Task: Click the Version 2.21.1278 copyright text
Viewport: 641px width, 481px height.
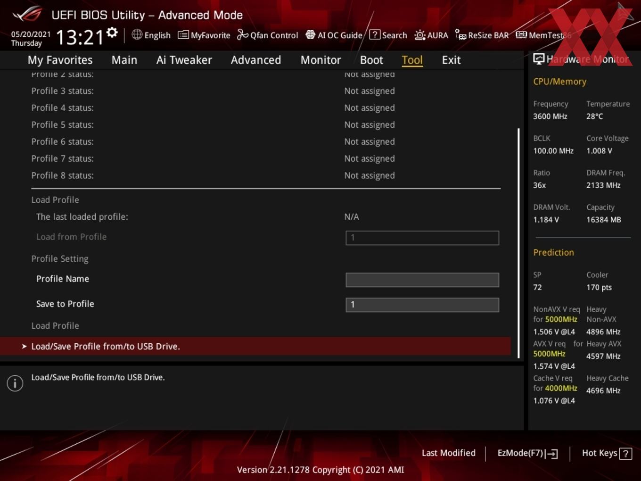Action: pos(320,470)
